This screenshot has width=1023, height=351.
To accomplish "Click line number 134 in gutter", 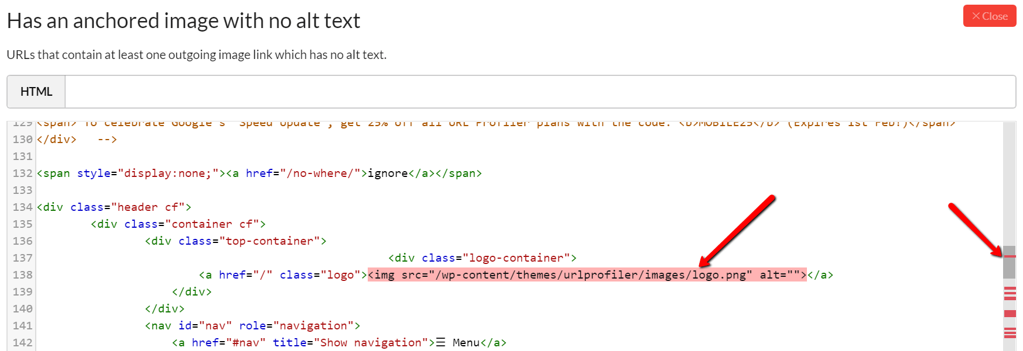I will (22, 207).
